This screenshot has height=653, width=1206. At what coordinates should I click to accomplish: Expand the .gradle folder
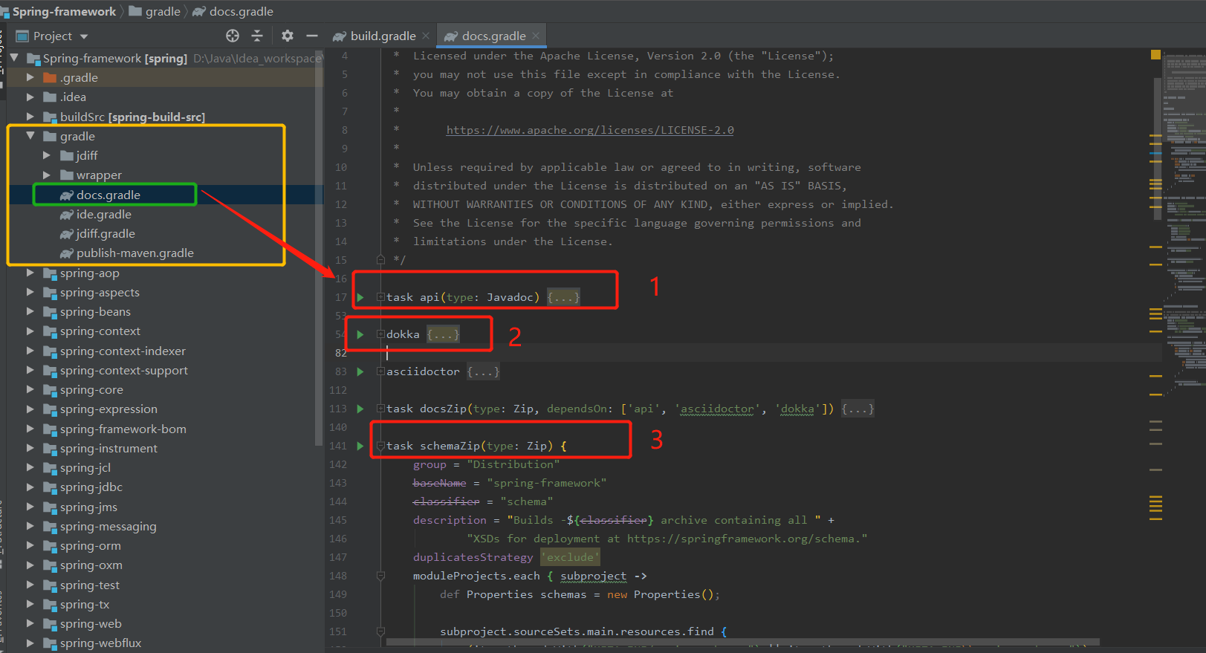click(30, 77)
